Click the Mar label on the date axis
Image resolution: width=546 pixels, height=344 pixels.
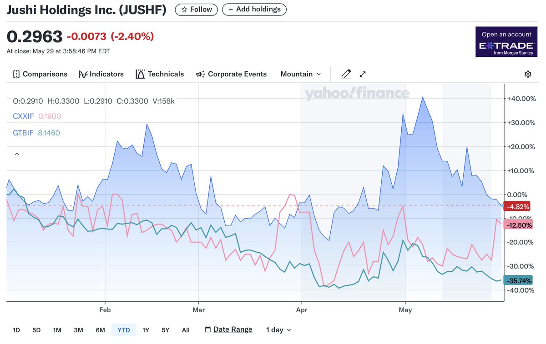tap(199, 310)
